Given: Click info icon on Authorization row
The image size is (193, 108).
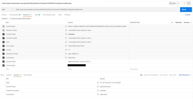Looking at the screenshot, I should point(66,26).
